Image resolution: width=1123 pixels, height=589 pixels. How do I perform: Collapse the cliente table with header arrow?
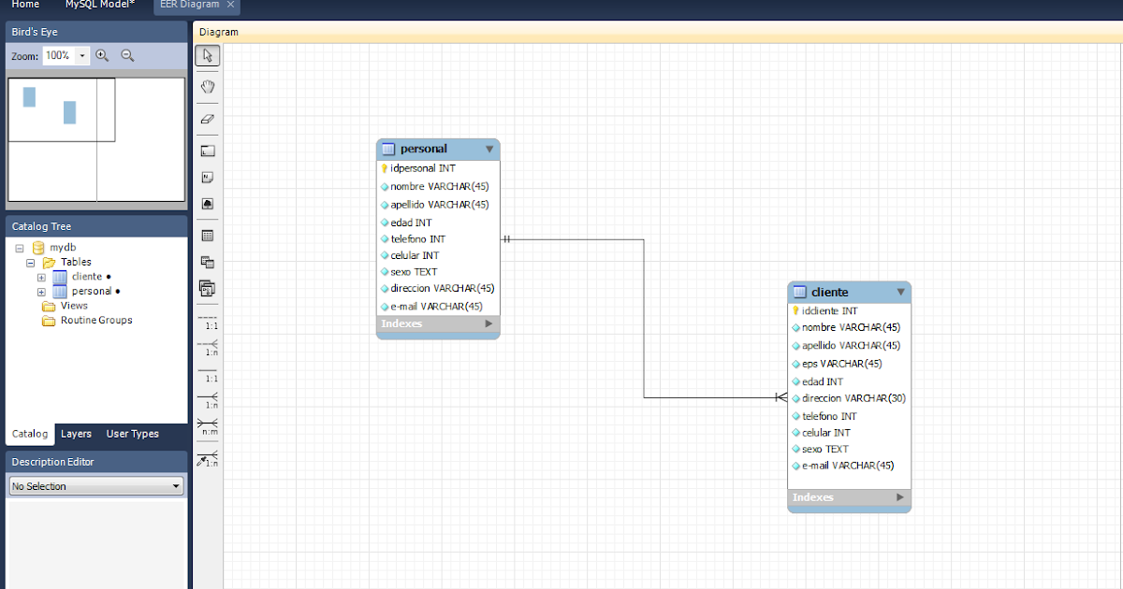click(901, 292)
